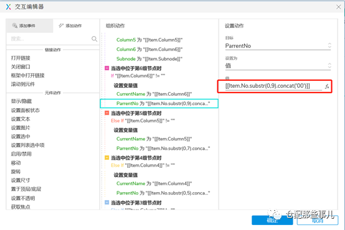Click the fx formula icon next to value
Screen dimensions: 345x230
point(327,86)
